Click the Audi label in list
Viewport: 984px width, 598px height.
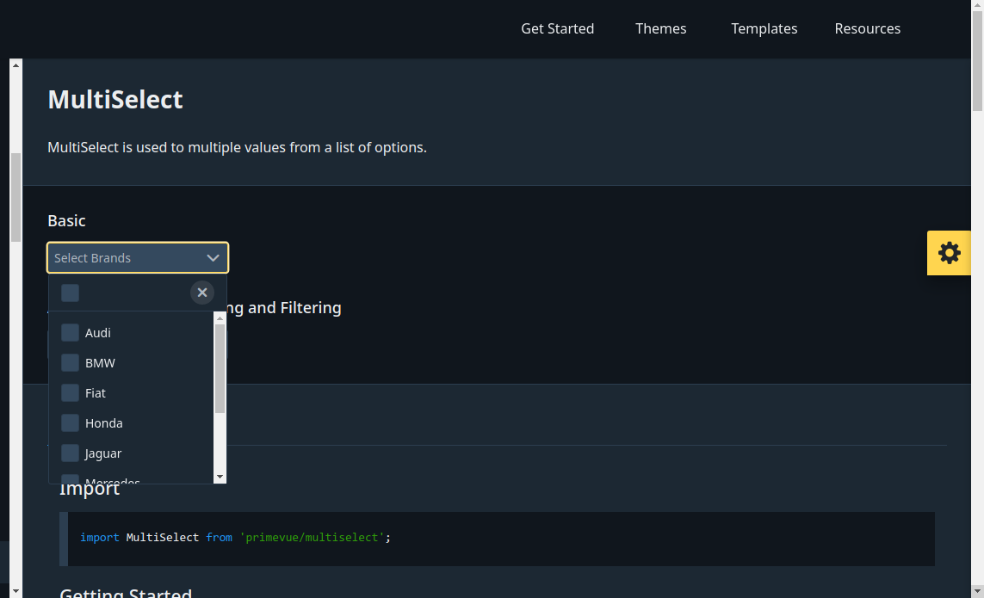coord(98,333)
